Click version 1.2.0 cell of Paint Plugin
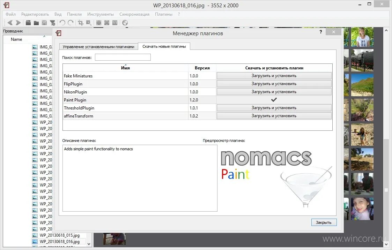392x250 pixels. click(x=202, y=100)
